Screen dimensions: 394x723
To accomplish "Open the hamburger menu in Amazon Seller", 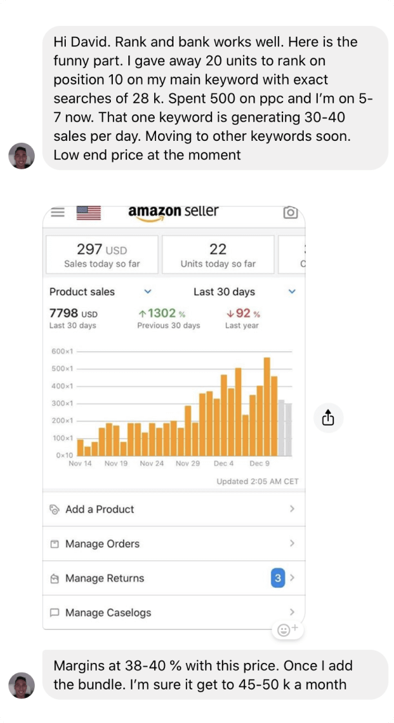I will [57, 212].
